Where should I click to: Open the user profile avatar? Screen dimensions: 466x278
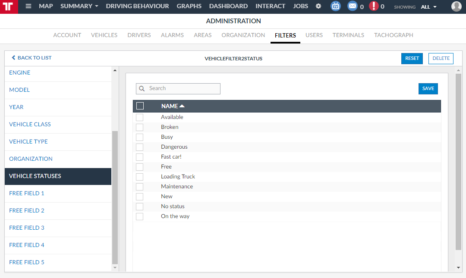click(x=456, y=6)
